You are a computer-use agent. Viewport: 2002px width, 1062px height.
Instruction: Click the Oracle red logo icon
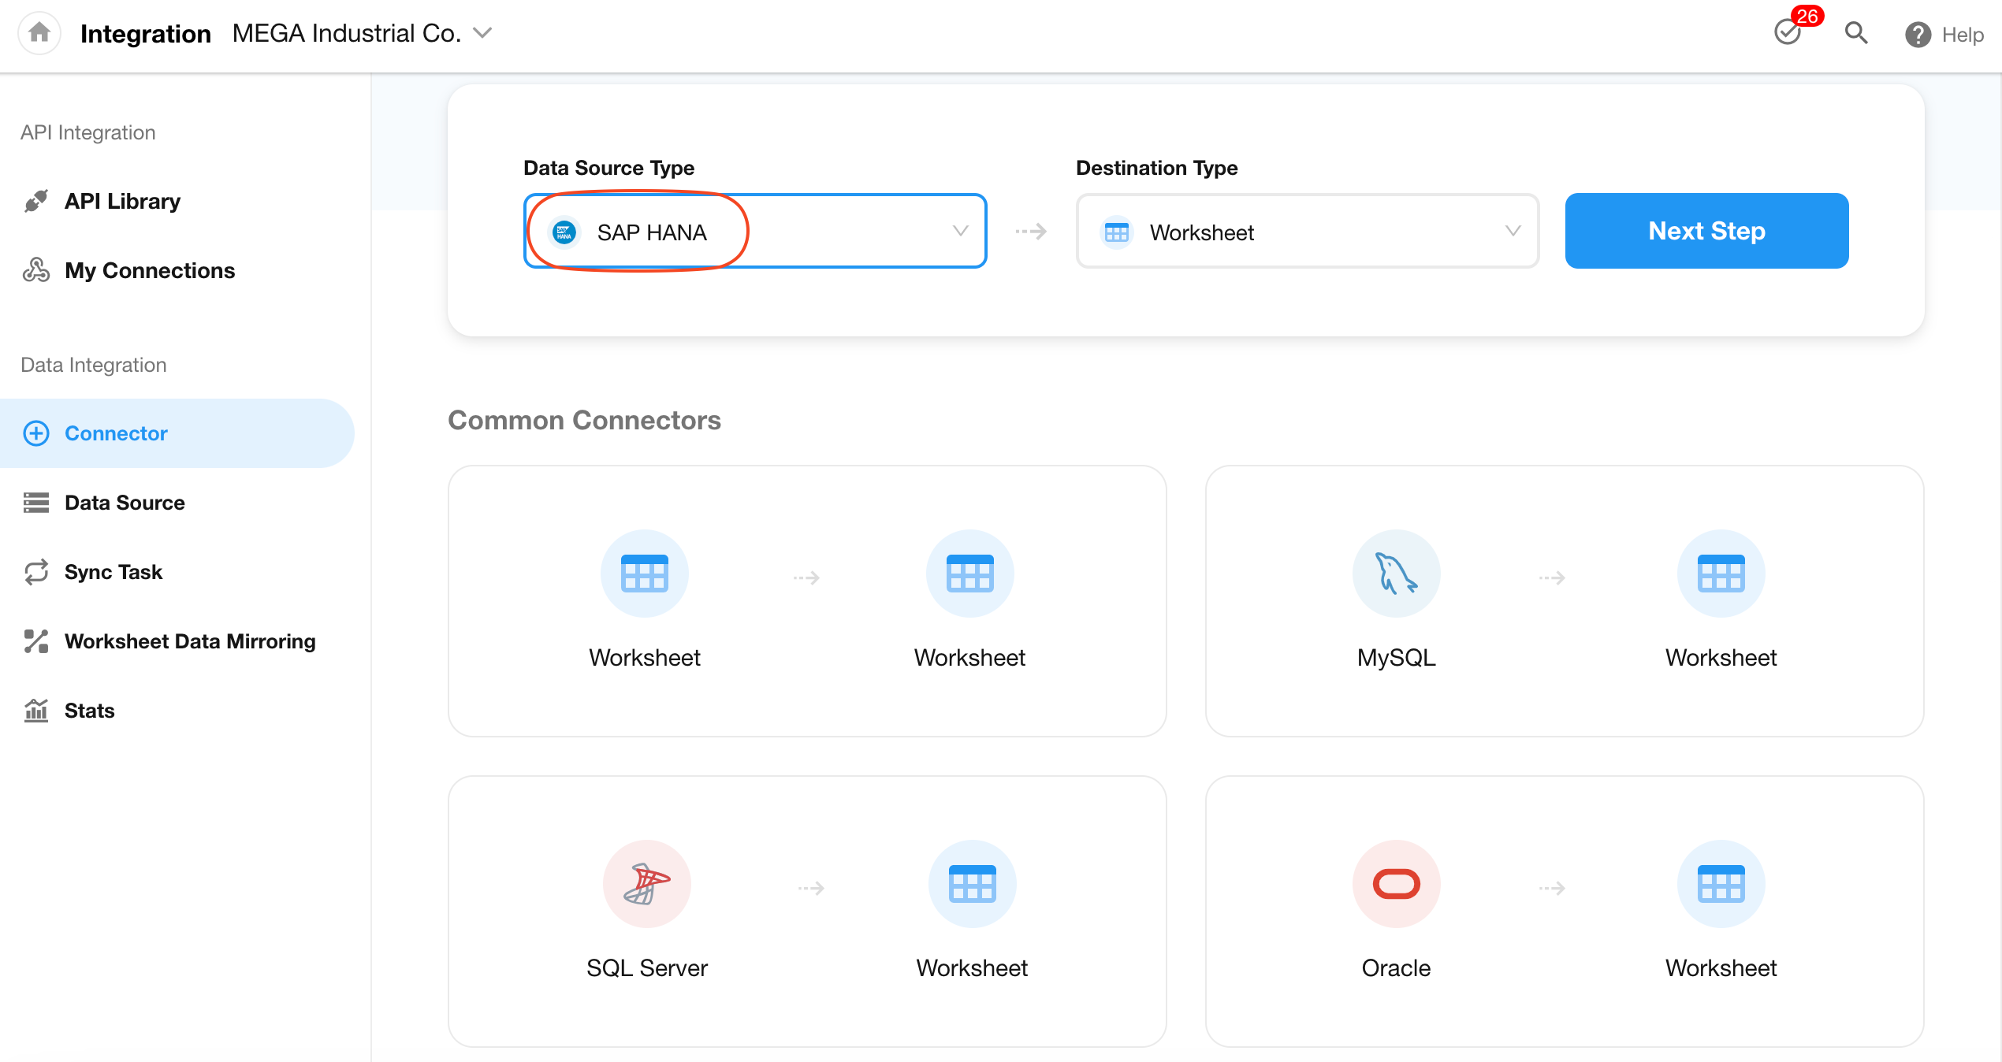click(1397, 884)
